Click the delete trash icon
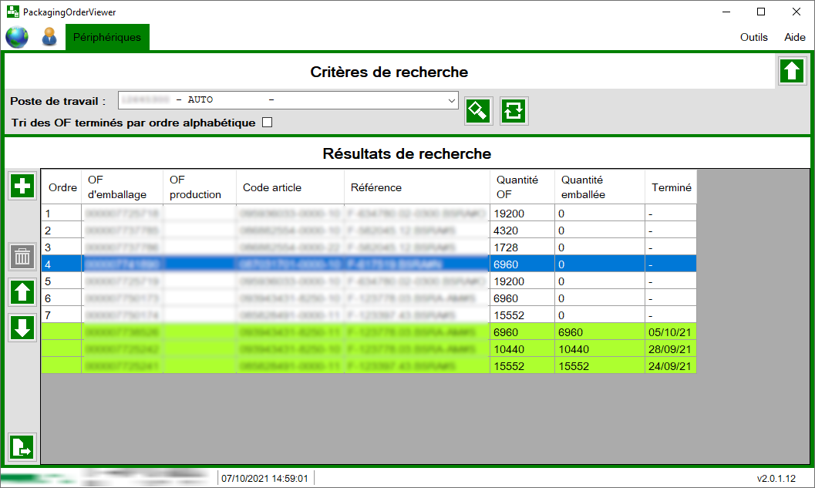Viewport: 815px width, 488px height. coord(22,257)
